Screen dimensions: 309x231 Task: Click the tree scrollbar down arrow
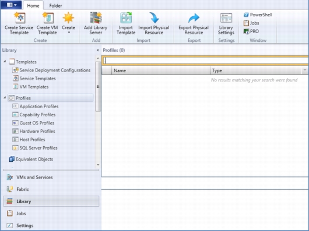tap(98, 165)
